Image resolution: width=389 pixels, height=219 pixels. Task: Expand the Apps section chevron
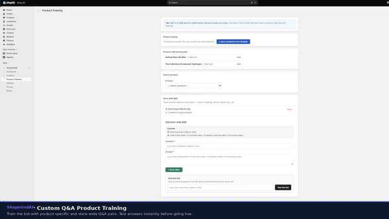8,63
